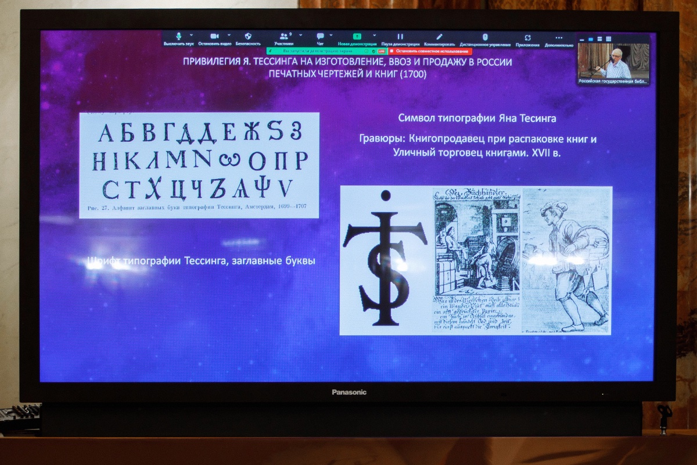Viewport: 697px width, 465px height.
Task: Open Remote Control mouse option
Action: (x=485, y=37)
